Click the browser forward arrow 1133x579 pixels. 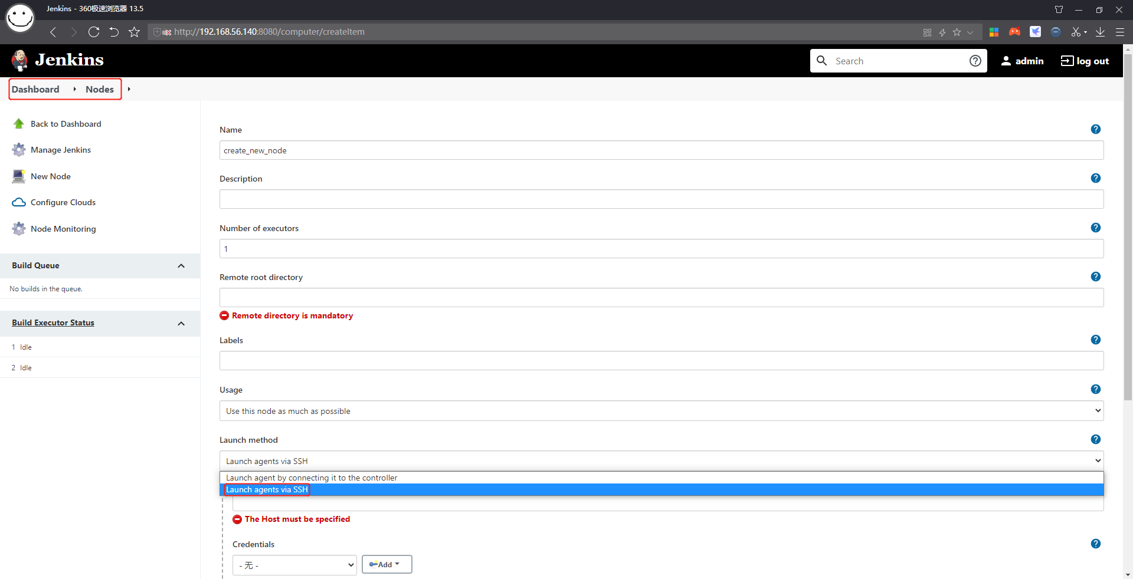click(74, 32)
